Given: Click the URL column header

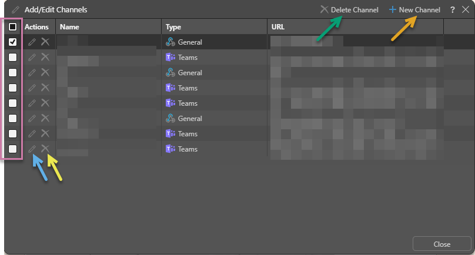Looking at the screenshot, I should 278,27.
